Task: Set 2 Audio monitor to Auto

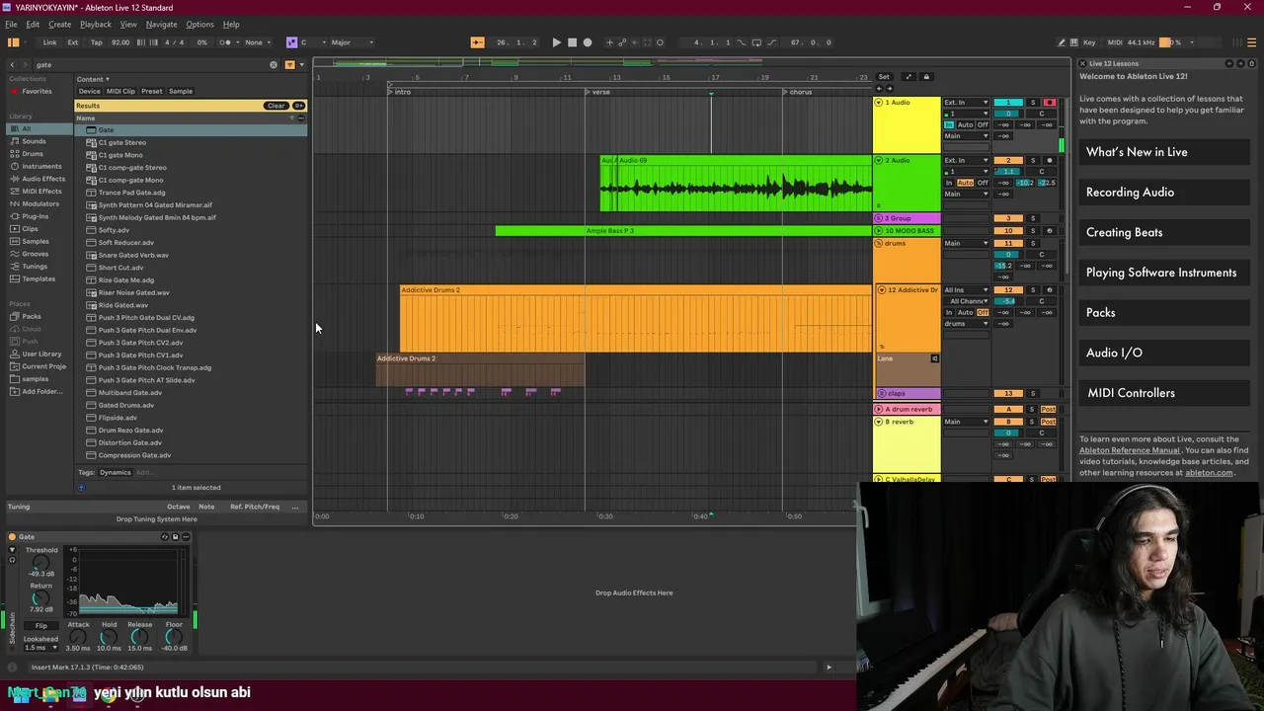Action: [965, 183]
